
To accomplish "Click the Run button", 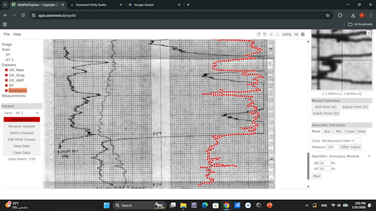I will pyautogui.click(x=316, y=176).
